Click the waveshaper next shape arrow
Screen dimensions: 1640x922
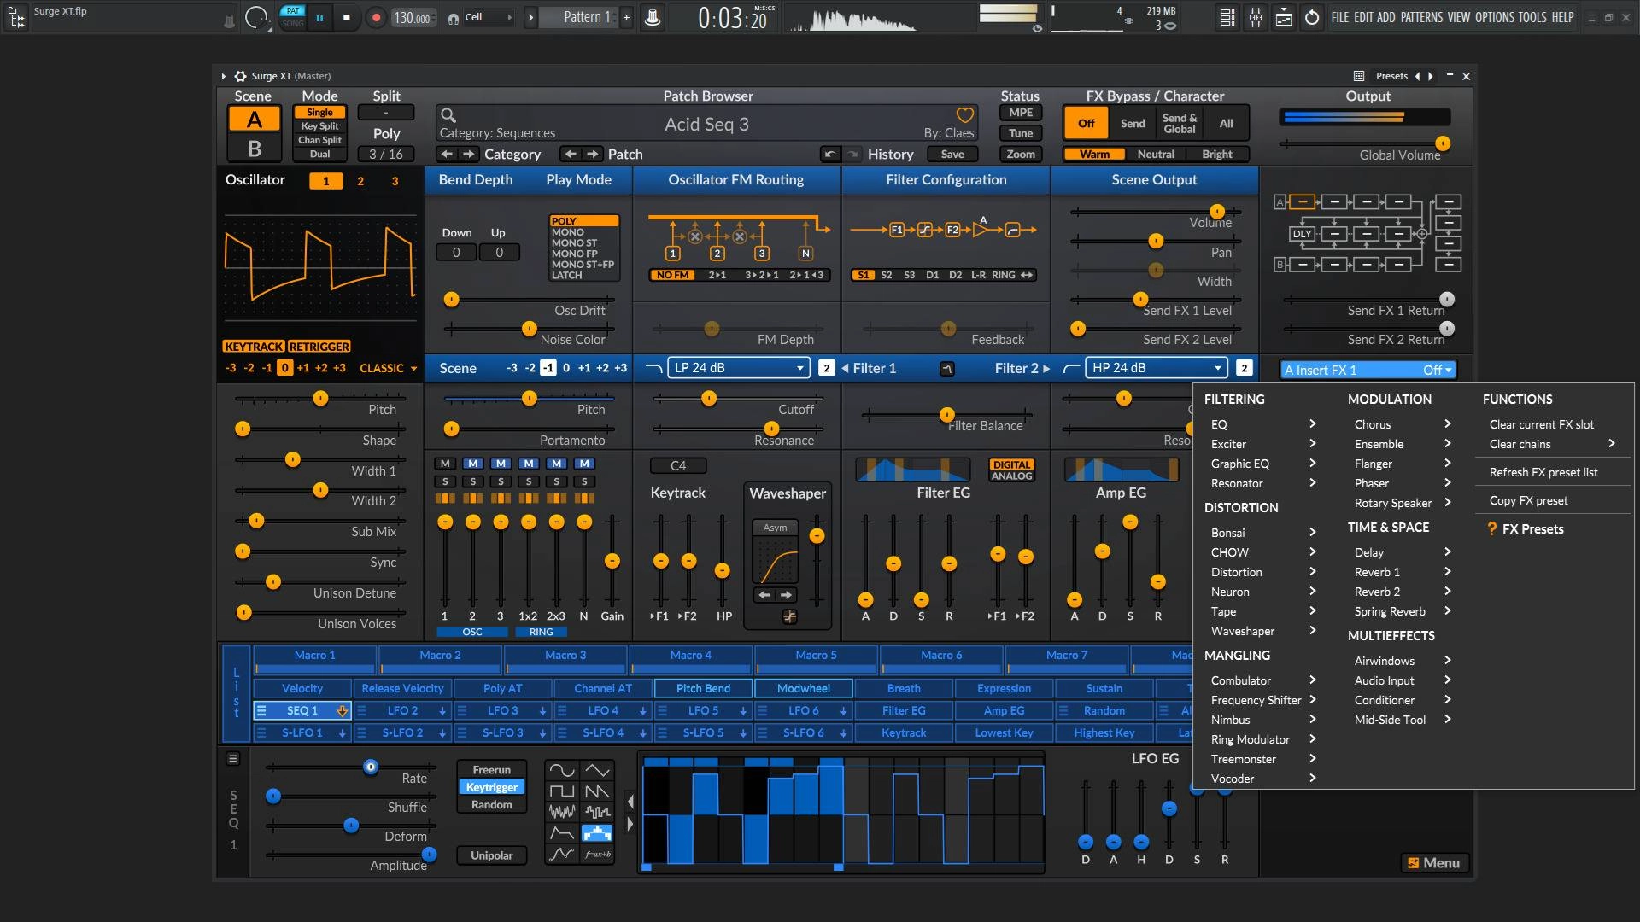coord(786,595)
